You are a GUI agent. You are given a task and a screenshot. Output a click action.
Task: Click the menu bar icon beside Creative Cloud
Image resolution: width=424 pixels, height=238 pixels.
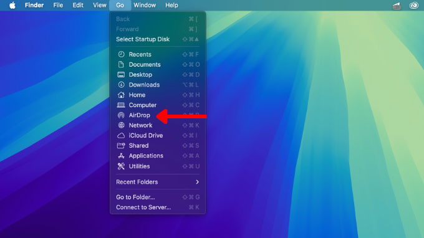(397, 6)
